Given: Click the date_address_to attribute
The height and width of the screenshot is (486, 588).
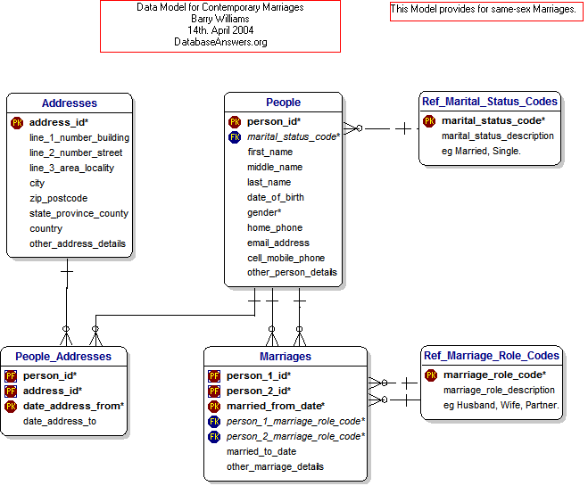Looking at the screenshot, I should tap(60, 422).
